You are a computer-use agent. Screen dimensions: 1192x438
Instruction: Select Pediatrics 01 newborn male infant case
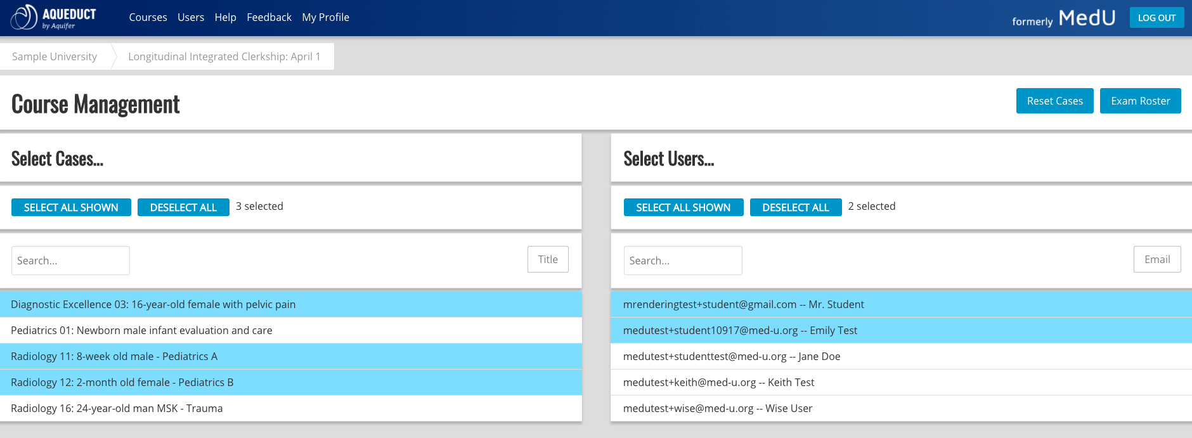pos(291,330)
